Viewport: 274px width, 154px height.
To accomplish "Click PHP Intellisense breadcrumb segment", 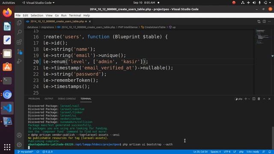I will point(128,27).
